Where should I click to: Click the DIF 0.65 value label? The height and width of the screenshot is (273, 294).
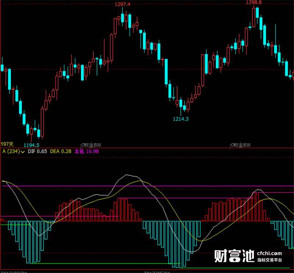(x=37, y=152)
